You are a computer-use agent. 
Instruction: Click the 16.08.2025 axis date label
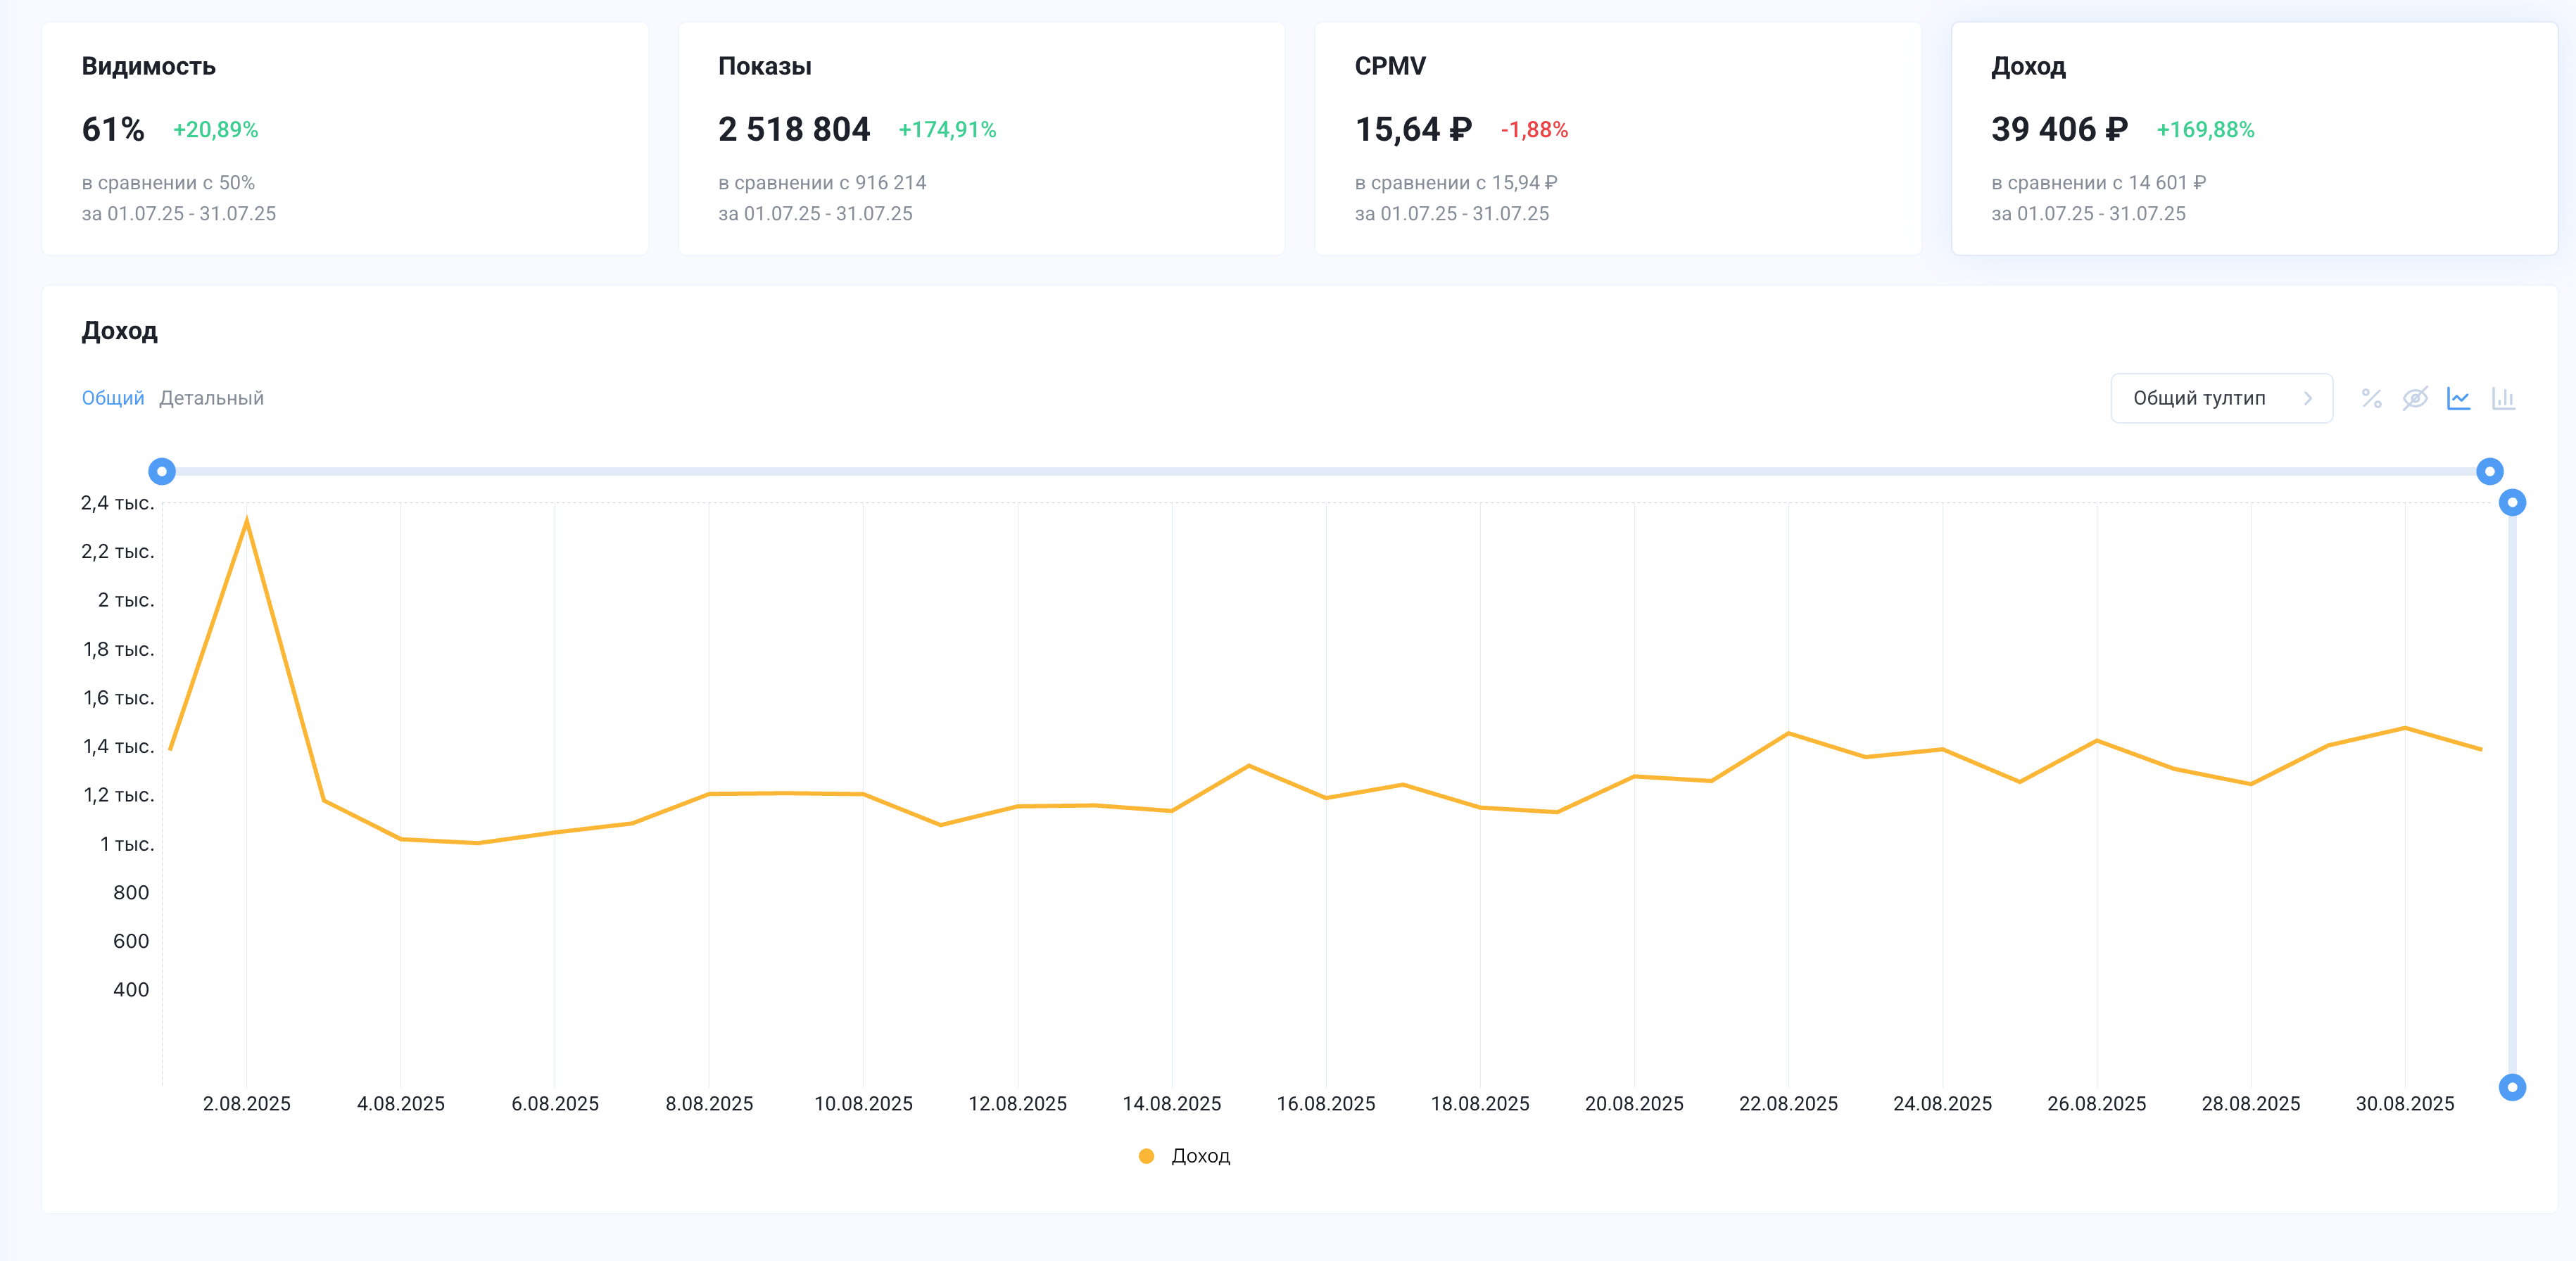(1326, 1104)
